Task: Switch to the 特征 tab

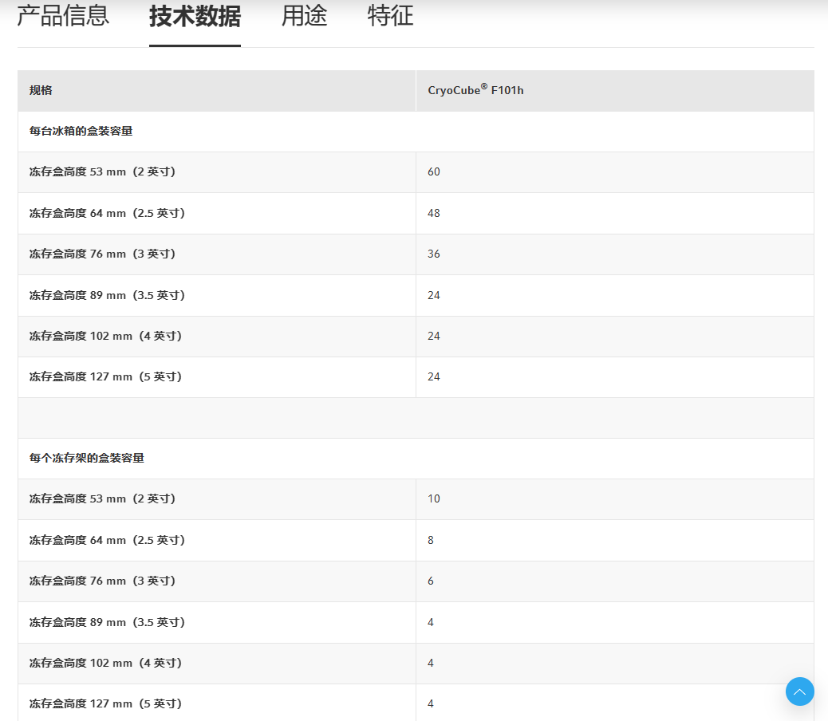Action: point(390,16)
